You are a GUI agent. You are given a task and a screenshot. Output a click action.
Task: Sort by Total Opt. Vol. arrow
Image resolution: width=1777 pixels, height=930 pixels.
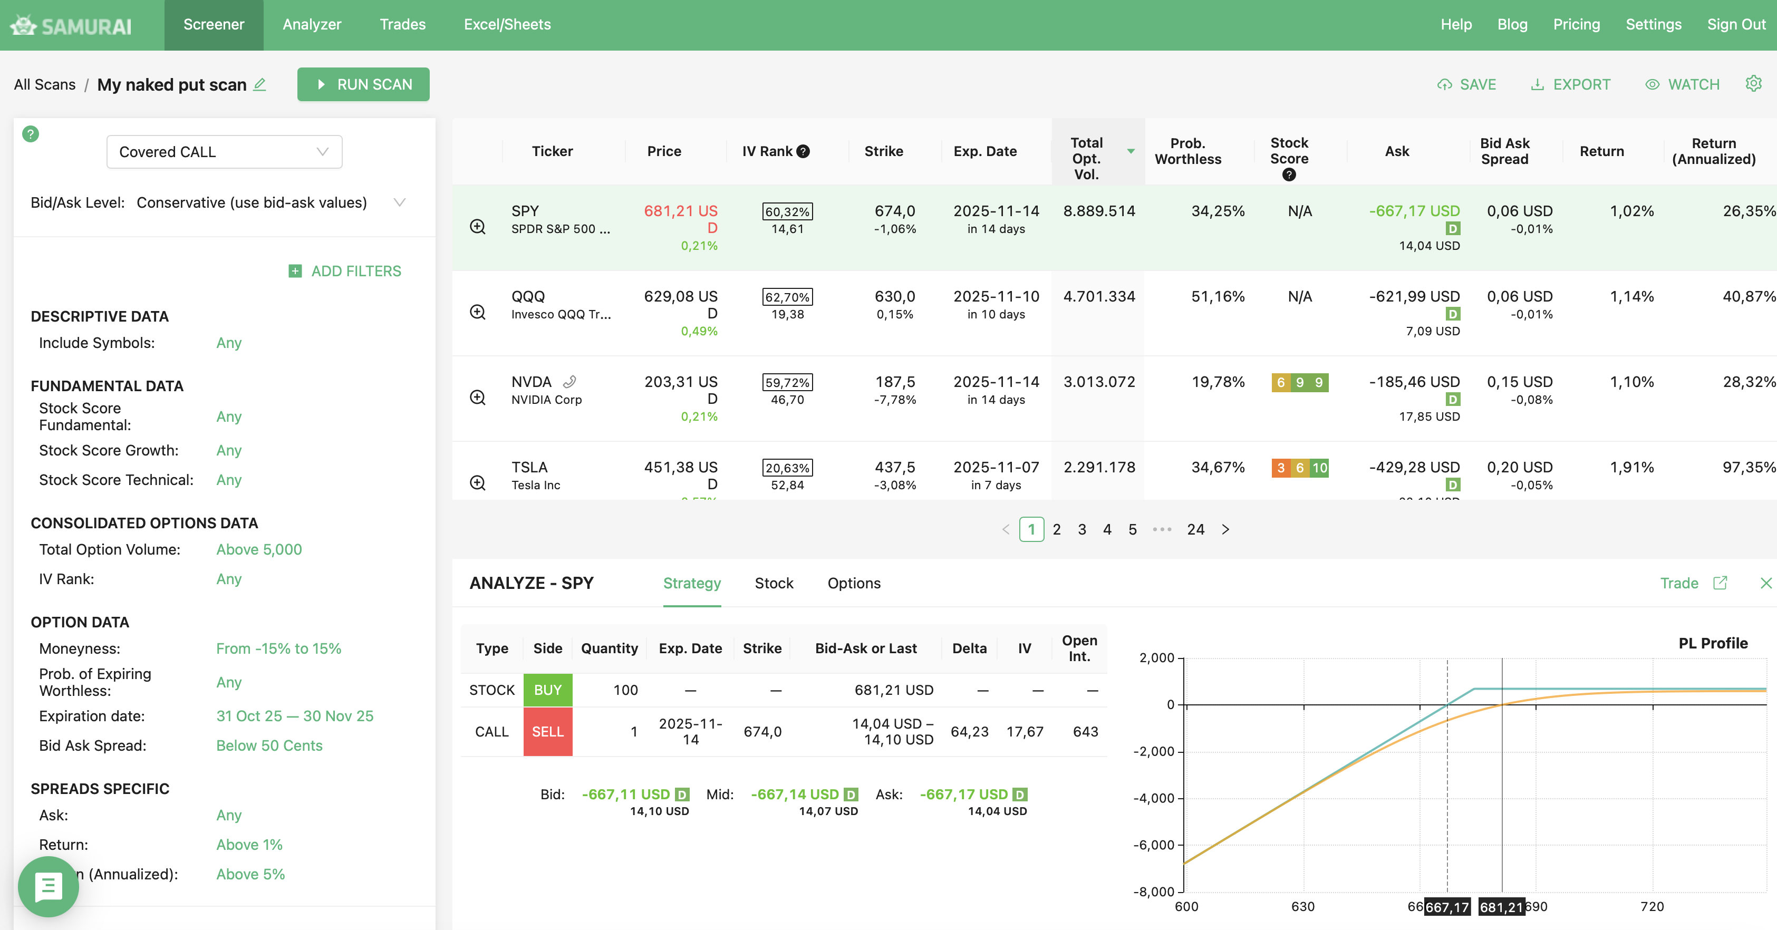click(1131, 151)
